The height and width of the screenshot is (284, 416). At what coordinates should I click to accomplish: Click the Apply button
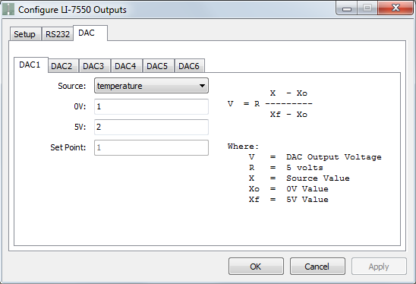tap(379, 267)
